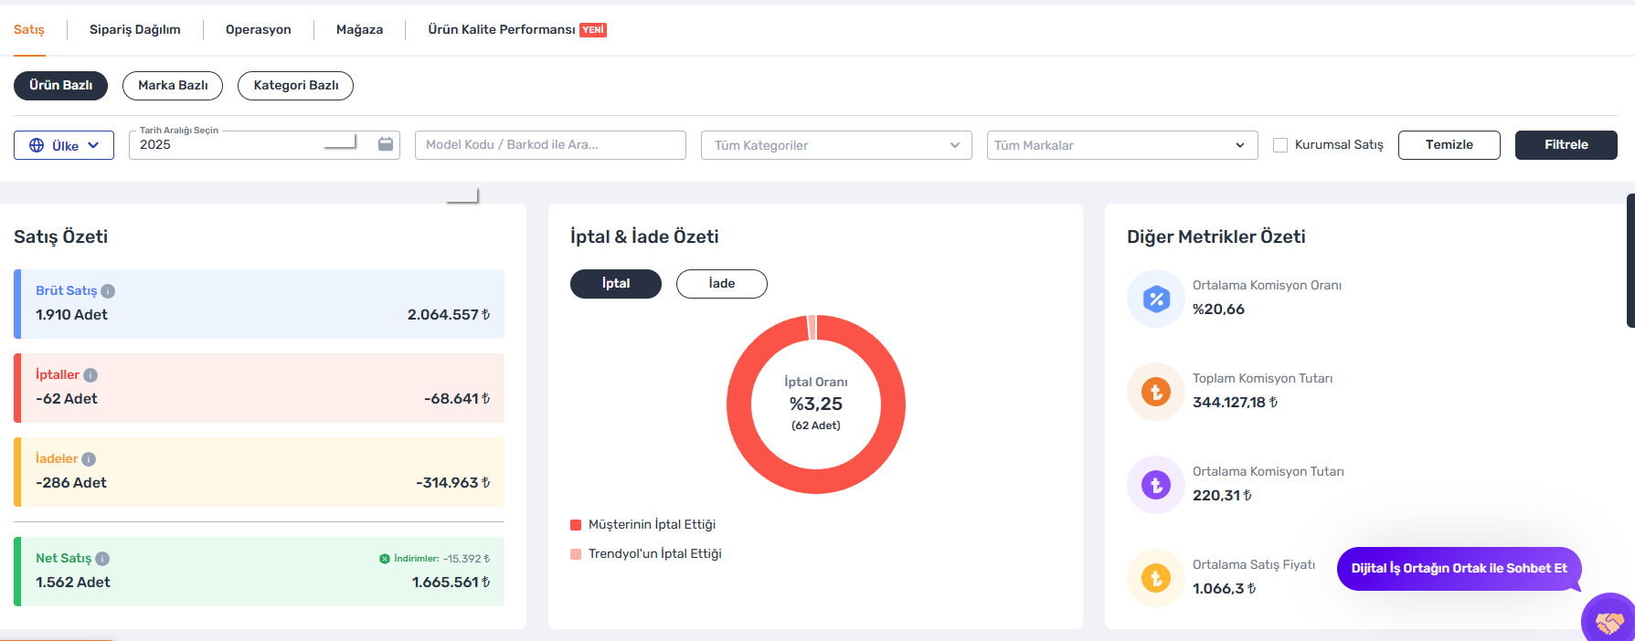The height and width of the screenshot is (641, 1635).
Task: Open the Mağaza tab
Action: [x=359, y=30]
